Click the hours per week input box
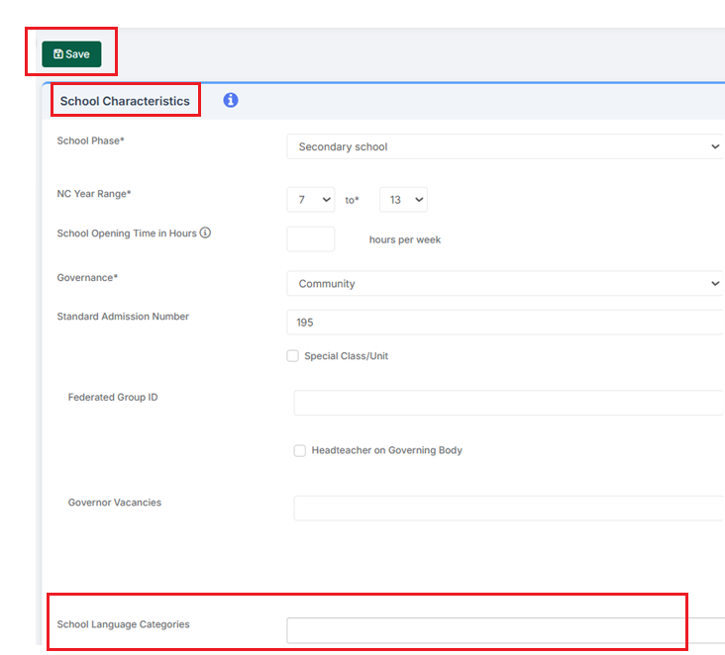The width and height of the screenshot is (725, 655). [x=311, y=239]
